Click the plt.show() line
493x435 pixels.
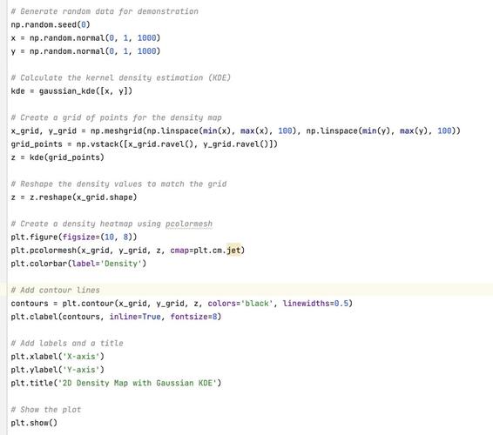(x=34, y=423)
